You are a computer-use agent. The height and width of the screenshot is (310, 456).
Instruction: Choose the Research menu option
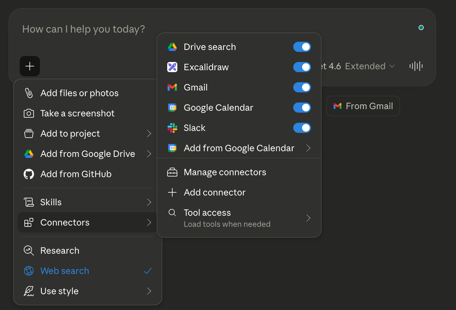87,251
